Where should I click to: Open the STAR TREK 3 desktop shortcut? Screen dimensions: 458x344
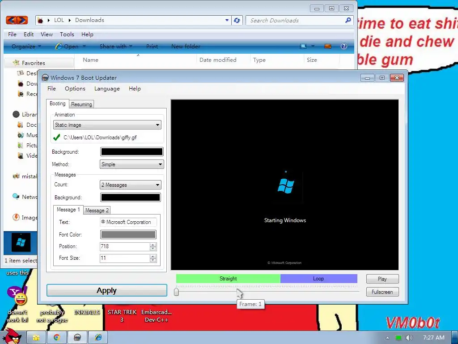[122, 316]
